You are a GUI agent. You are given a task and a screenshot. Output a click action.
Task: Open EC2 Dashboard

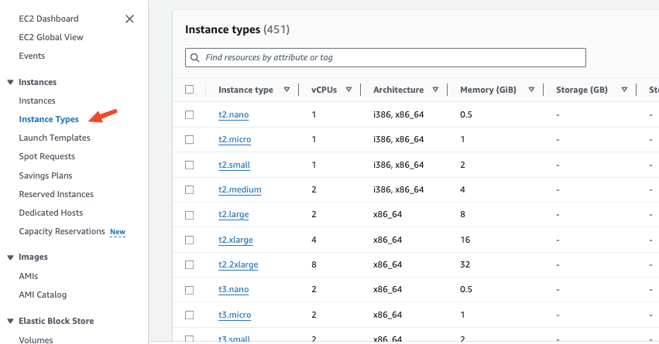(49, 19)
